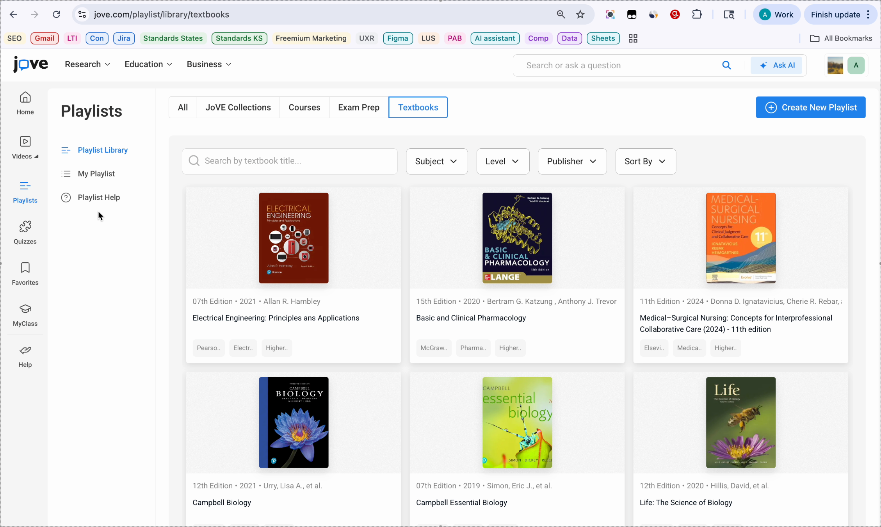The height and width of the screenshot is (527, 881).
Task: Click the JoVE logo
Action: 30,64
